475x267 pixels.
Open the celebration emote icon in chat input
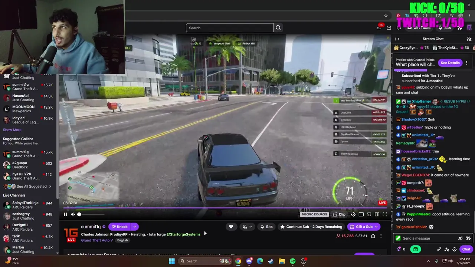(x=461, y=238)
